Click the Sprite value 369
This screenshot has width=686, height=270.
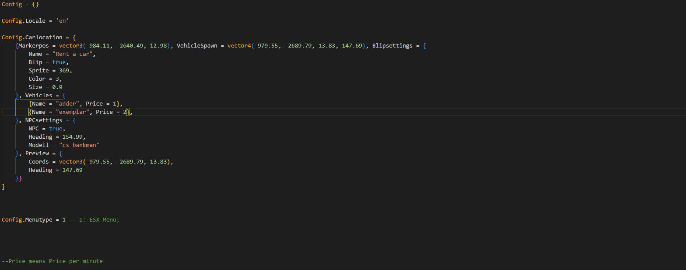[64, 71]
